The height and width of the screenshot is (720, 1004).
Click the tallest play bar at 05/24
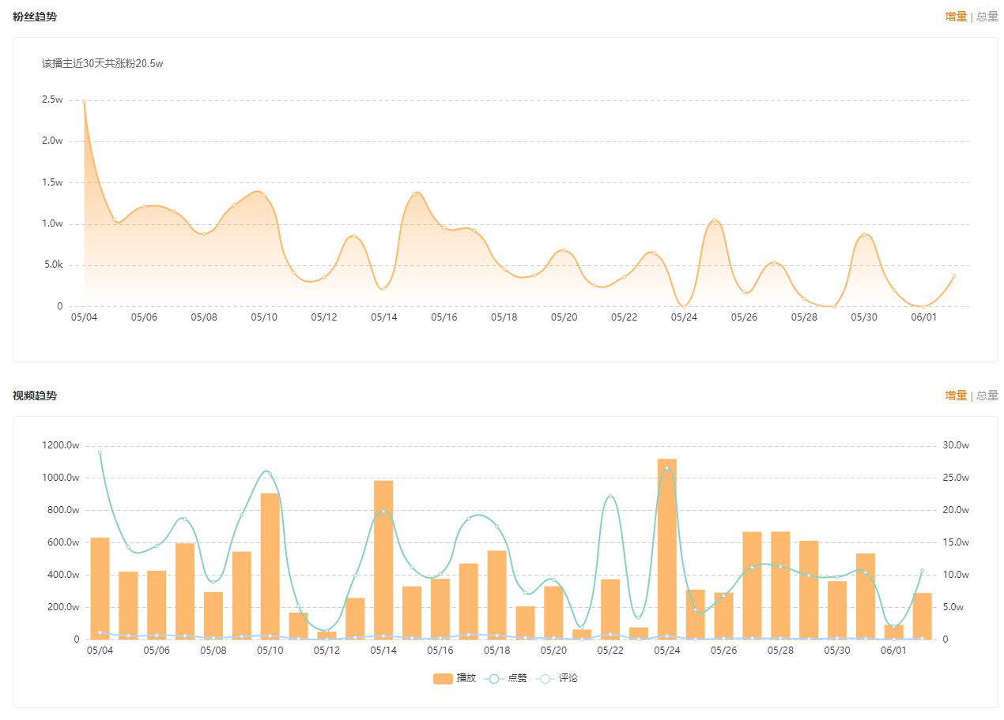(x=667, y=549)
